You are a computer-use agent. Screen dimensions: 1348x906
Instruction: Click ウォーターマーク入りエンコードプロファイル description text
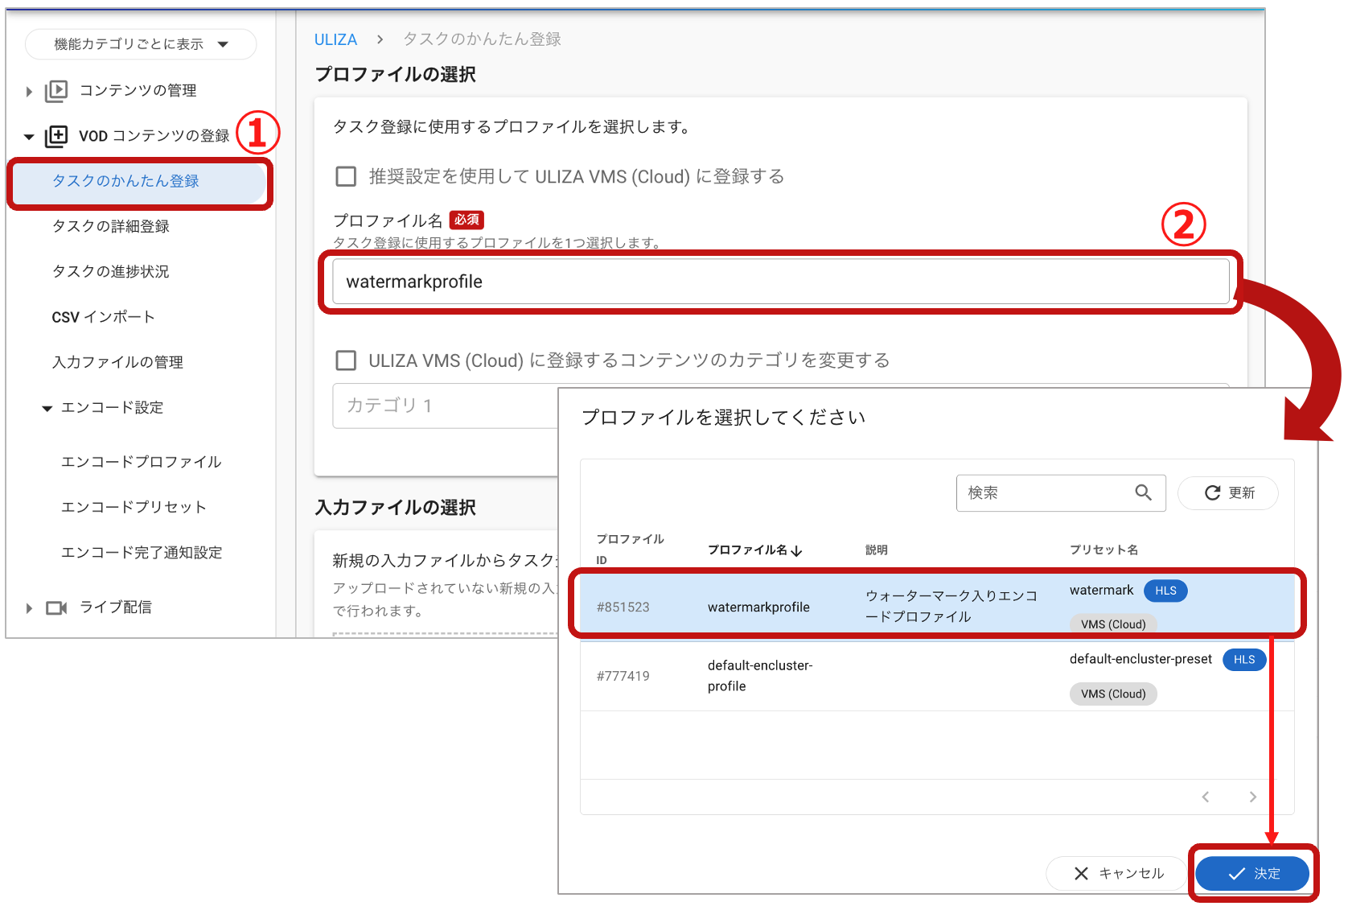(x=951, y=607)
